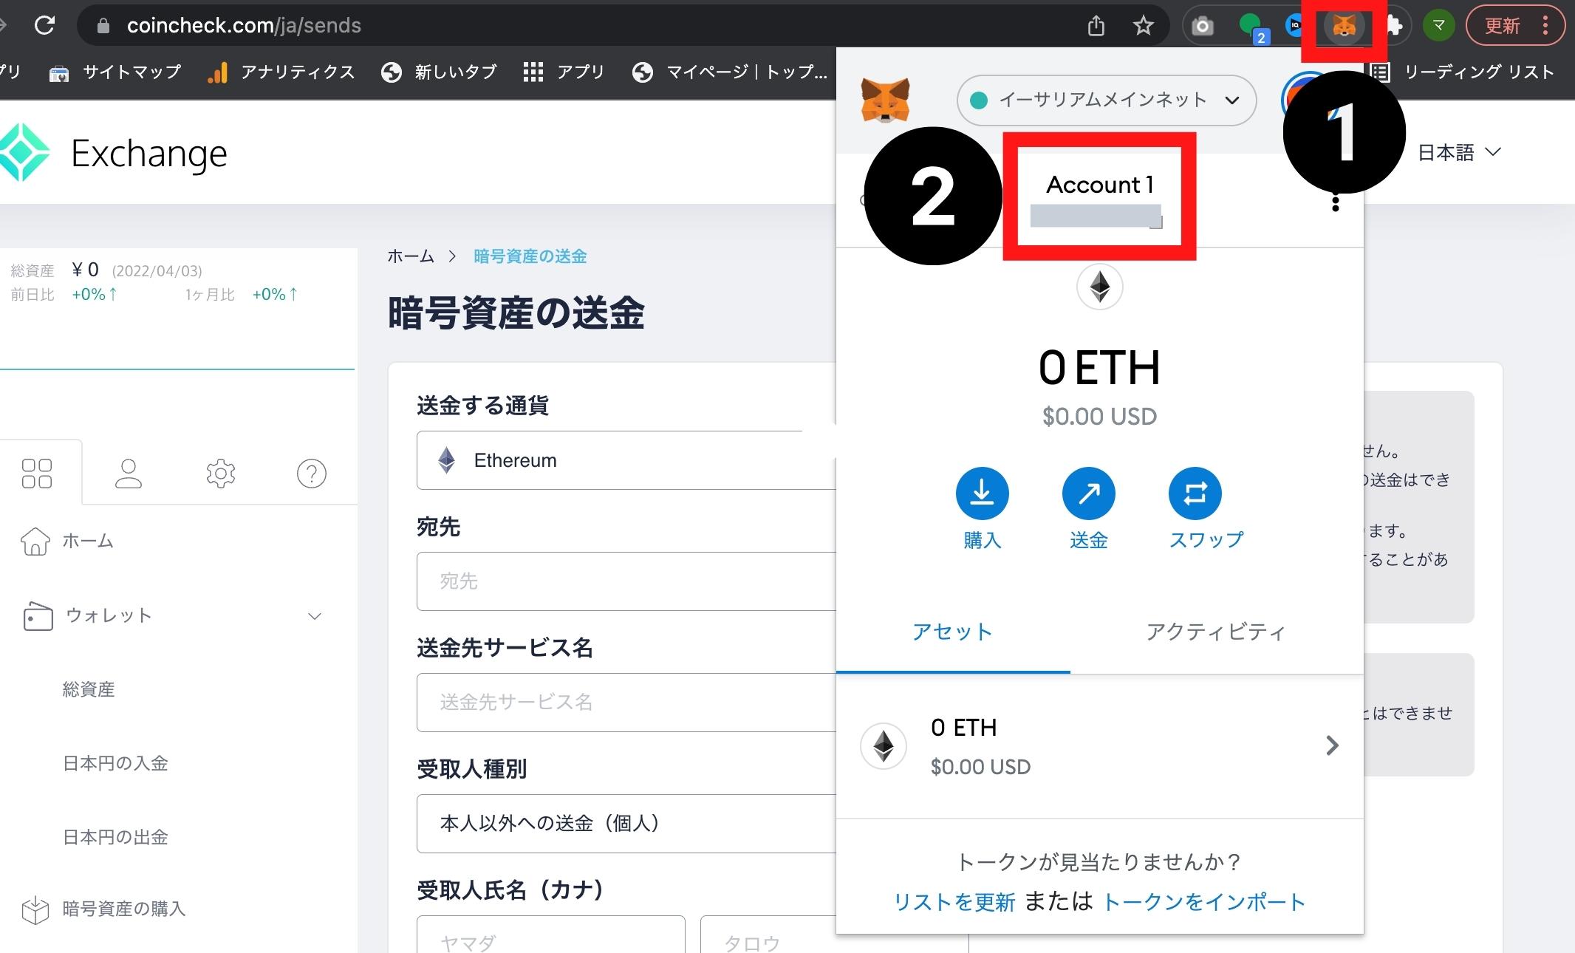This screenshot has height=953, width=1575.
Task: Open the 受取人種別 dropdown
Action: 626,824
